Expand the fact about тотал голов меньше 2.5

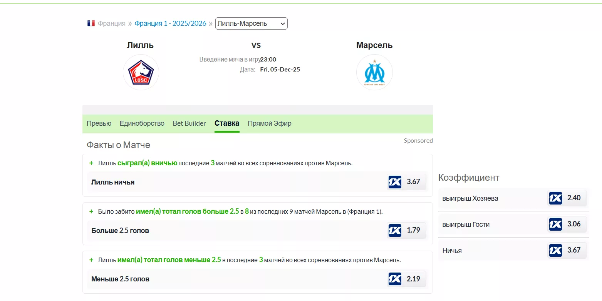pyautogui.click(x=91, y=259)
